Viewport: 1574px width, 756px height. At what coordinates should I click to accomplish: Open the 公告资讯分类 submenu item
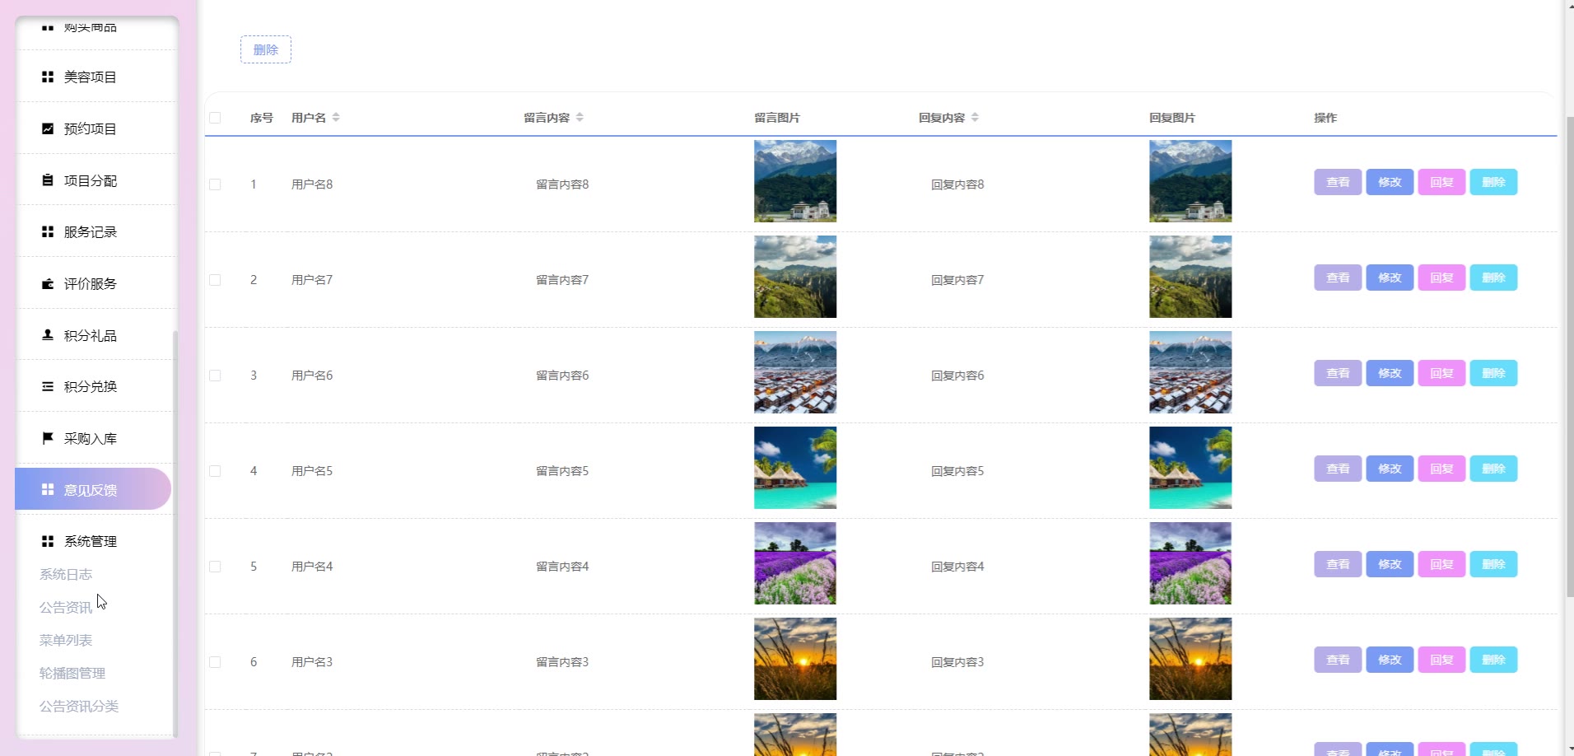tap(79, 706)
